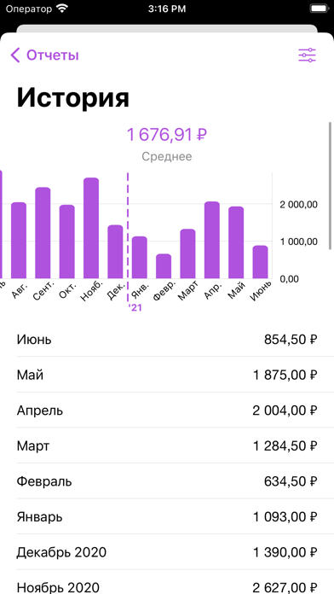Tap the 2 004,00 ₽ amount
The image size is (334, 594).
[285, 411]
